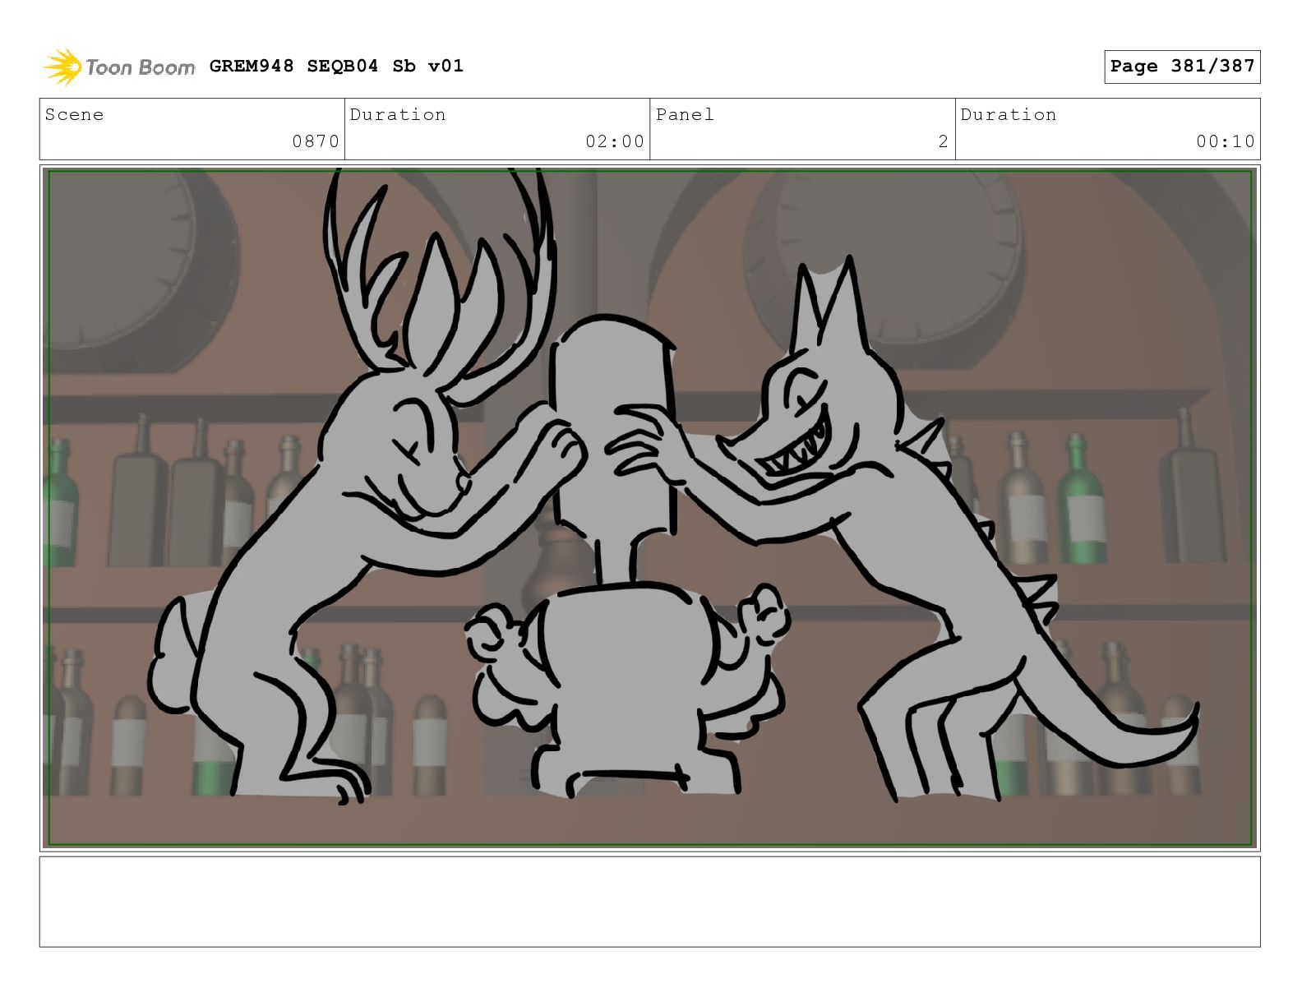Click the scene number 0870
The image size is (1302, 1006).
click(x=316, y=141)
